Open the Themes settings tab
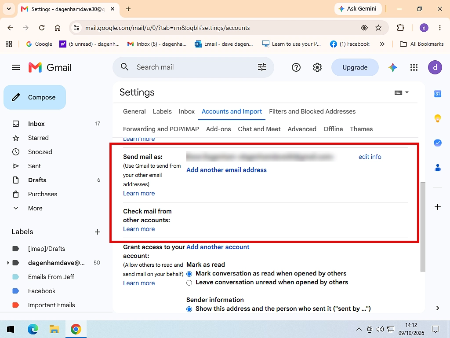Image resolution: width=450 pixels, height=338 pixels. click(x=361, y=129)
